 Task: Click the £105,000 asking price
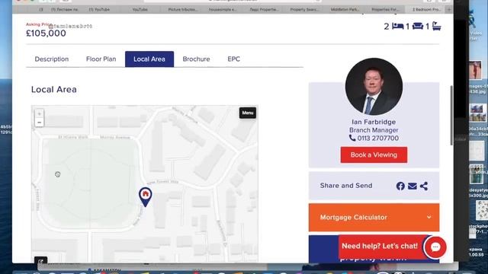(46, 33)
